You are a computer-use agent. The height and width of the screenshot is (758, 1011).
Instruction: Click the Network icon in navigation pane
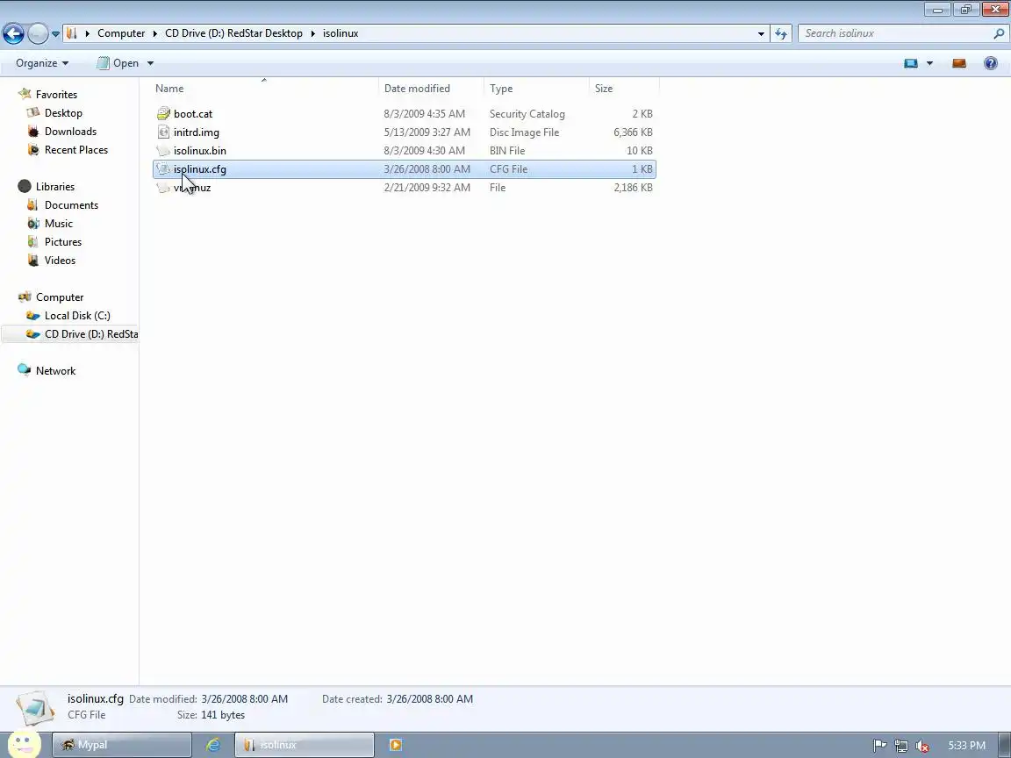tap(25, 370)
